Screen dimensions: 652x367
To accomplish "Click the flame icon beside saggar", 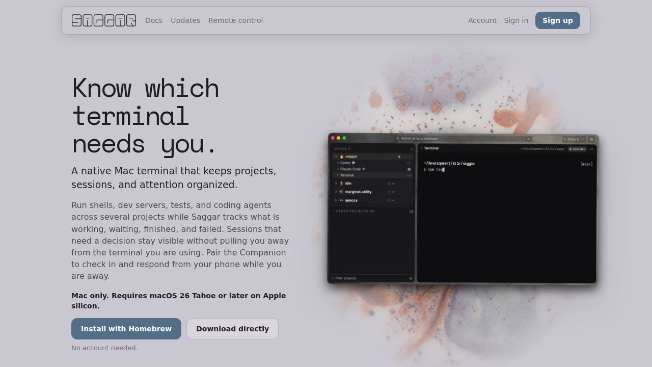I will (x=342, y=156).
